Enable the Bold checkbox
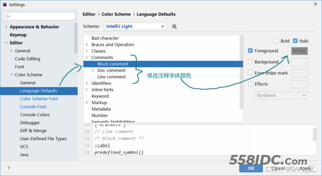 click(276, 41)
